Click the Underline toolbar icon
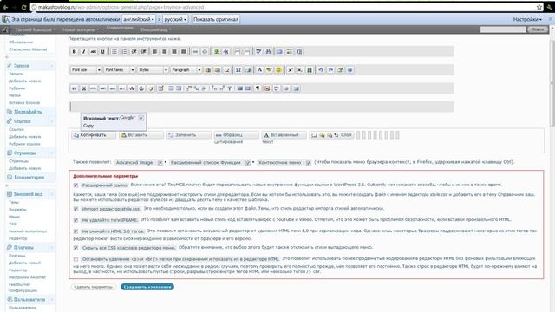Viewport: 555px width, 312px height. pyautogui.click(x=102, y=52)
